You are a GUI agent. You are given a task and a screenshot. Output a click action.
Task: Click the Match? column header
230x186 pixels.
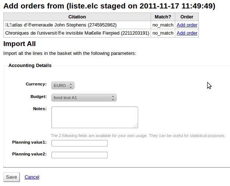tap(163, 17)
